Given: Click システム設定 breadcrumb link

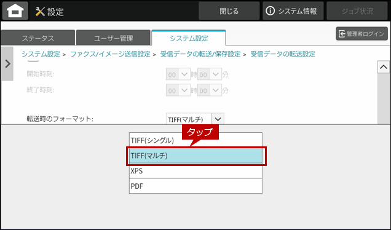Looking at the screenshot, I should (41, 54).
